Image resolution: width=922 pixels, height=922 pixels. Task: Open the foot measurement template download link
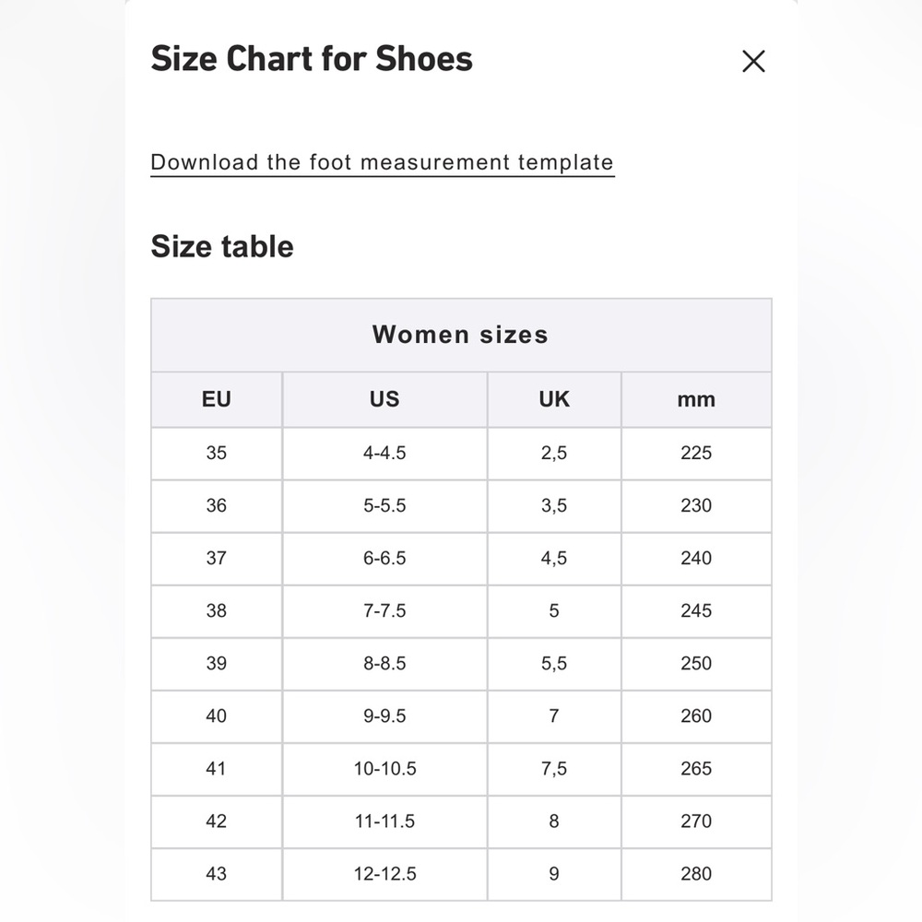[383, 163]
